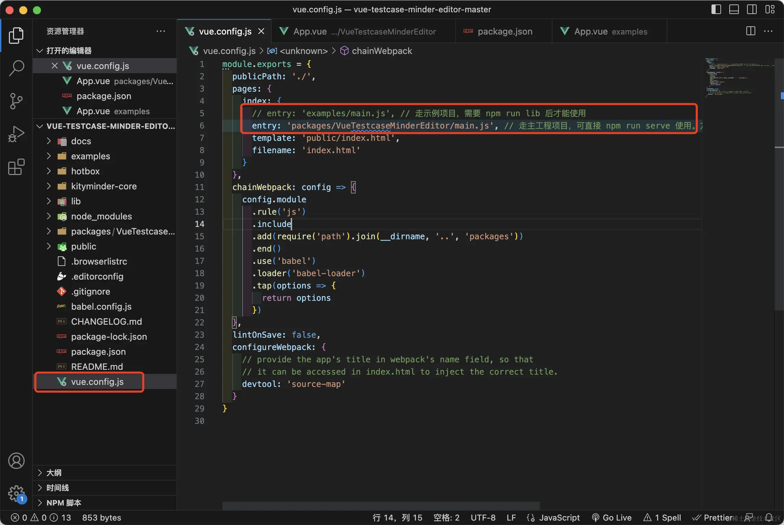
Task: Expand the examples folder
Action: (x=90, y=156)
